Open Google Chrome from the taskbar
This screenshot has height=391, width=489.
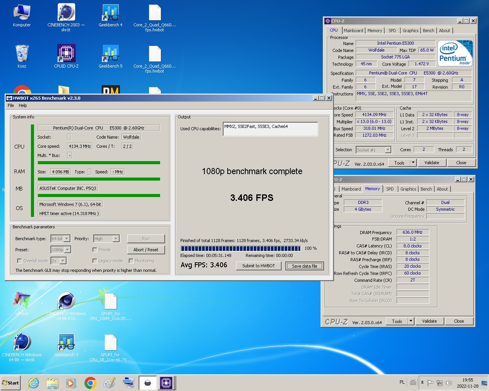point(90,383)
